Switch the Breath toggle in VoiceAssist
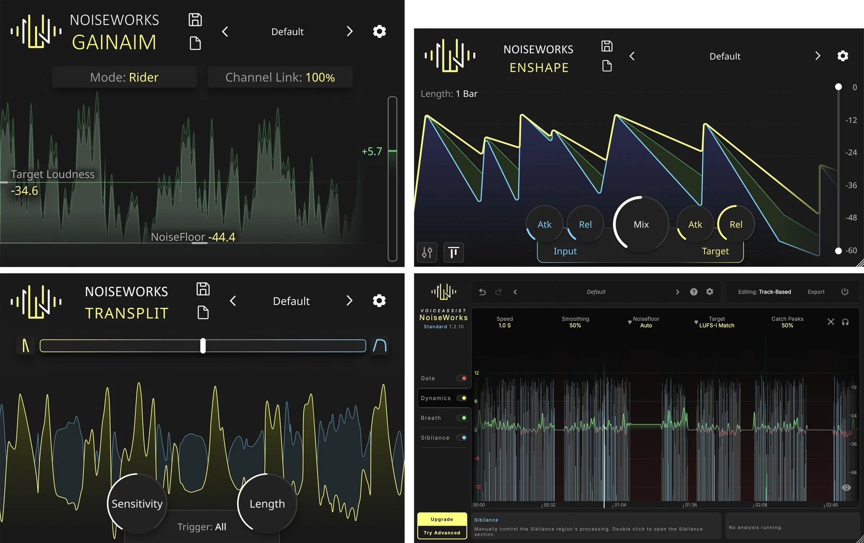864x543 pixels. (462, 418)
